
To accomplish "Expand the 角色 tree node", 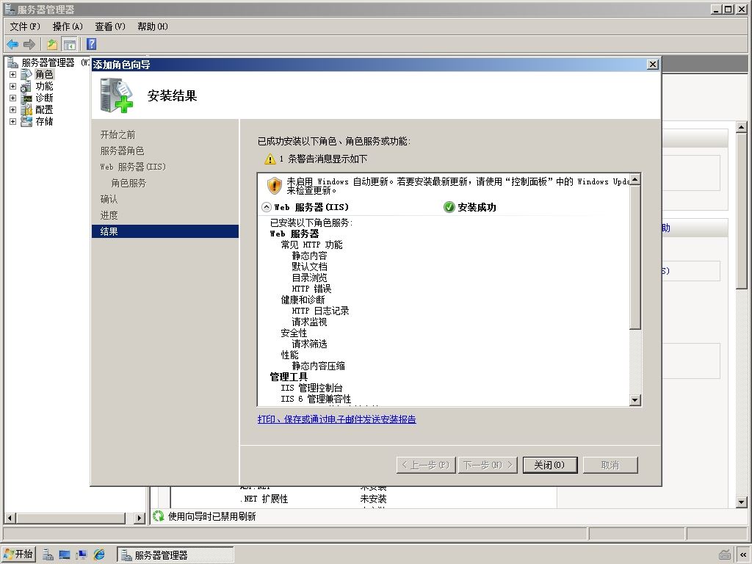I will 13,74.
